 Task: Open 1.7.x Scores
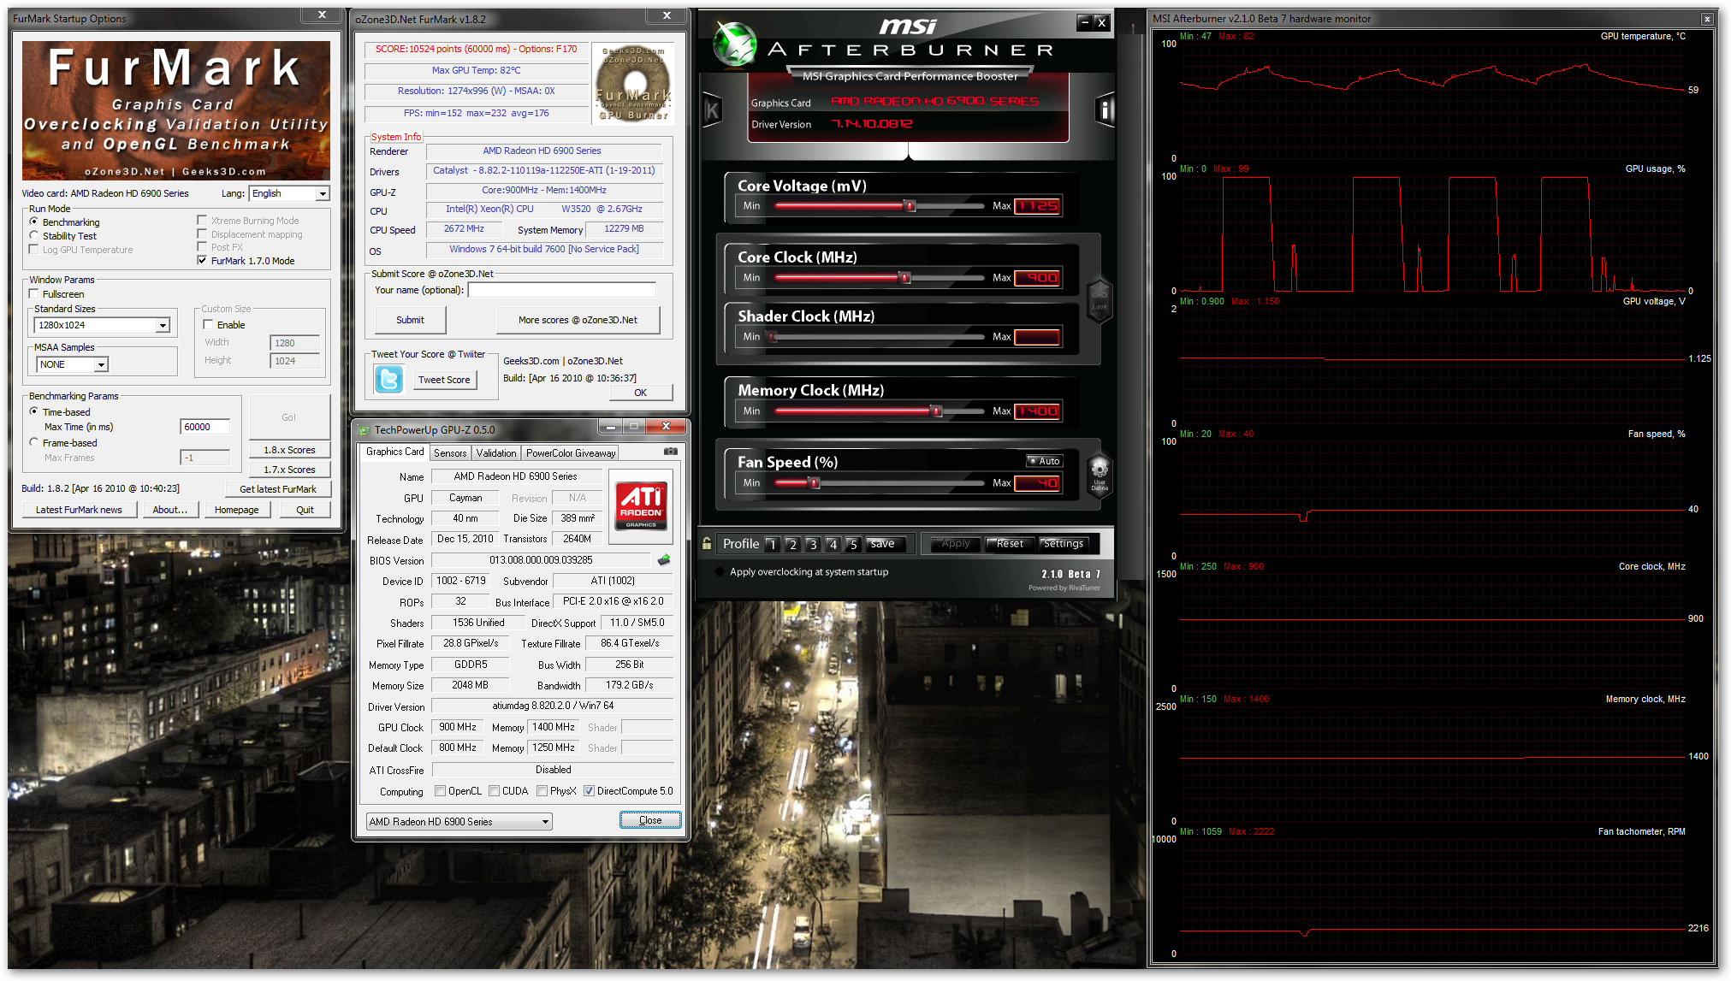[x=289, y=470]
